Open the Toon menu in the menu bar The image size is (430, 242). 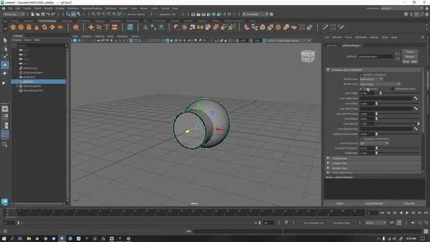(134, 9)
